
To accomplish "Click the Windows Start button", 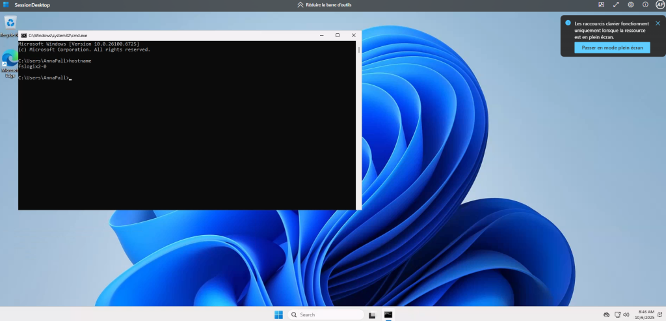I will click(278, 314).
